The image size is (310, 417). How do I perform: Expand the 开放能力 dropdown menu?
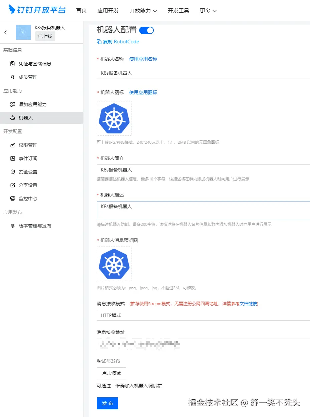click(x=143, y=11)
